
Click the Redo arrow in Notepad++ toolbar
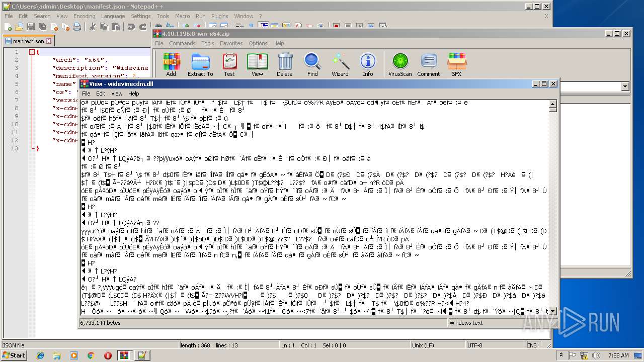click(142, 27)
